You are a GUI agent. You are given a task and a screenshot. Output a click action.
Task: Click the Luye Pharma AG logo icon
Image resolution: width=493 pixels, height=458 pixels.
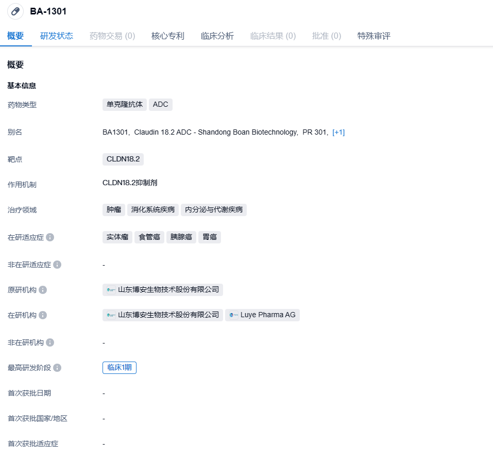(234, 315)
